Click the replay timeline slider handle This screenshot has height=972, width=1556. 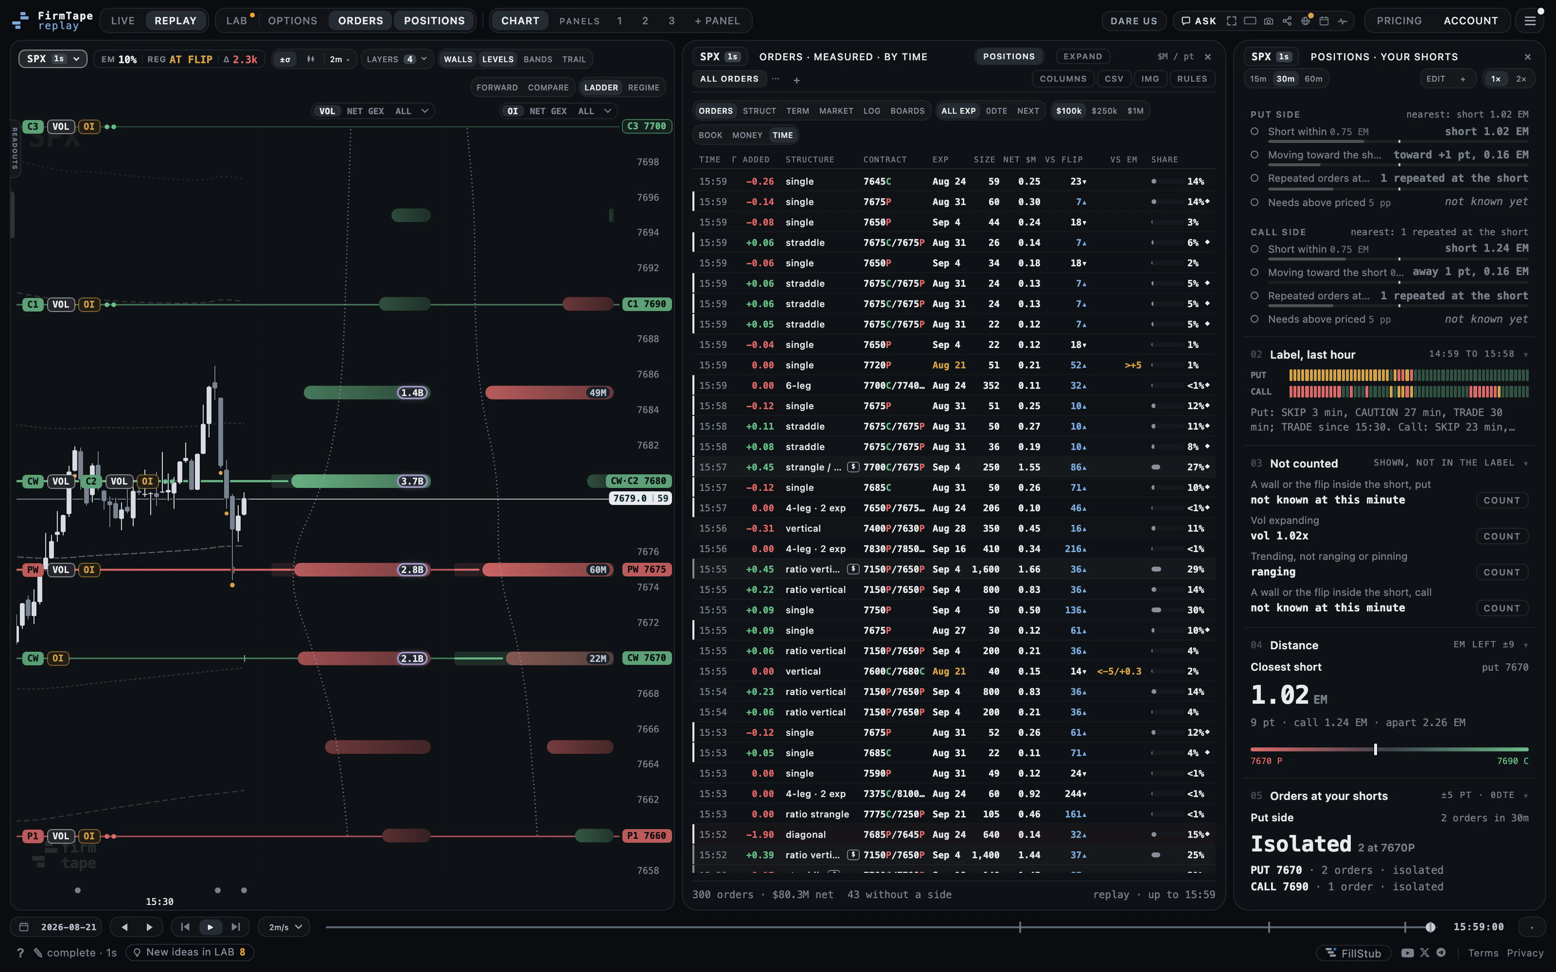(x=1430, y=927)
